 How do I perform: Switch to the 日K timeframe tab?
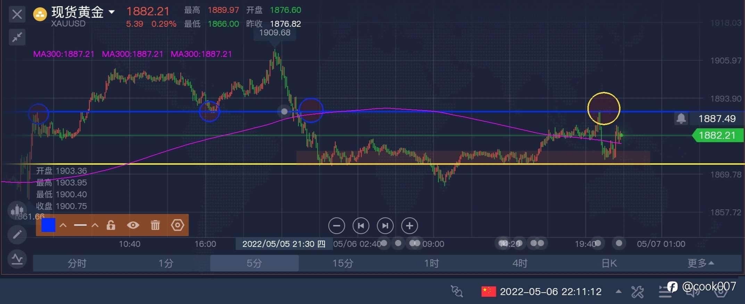609,263
